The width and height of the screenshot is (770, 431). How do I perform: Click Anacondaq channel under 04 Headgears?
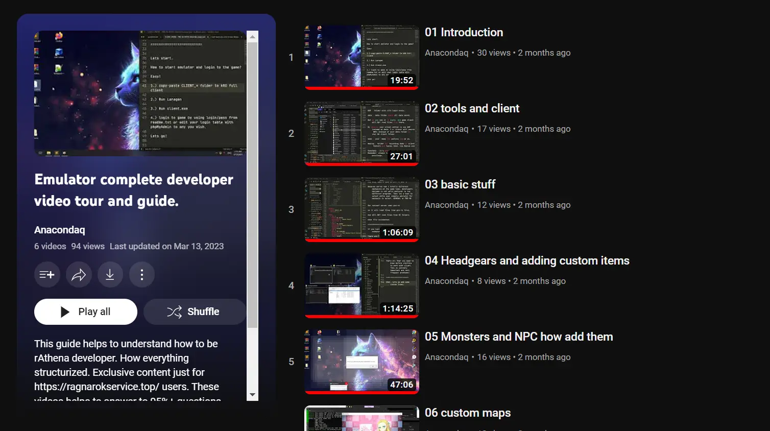447,281
